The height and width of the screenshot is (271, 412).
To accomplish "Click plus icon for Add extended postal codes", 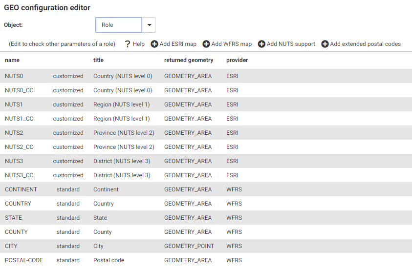I will tap(325, 44).
